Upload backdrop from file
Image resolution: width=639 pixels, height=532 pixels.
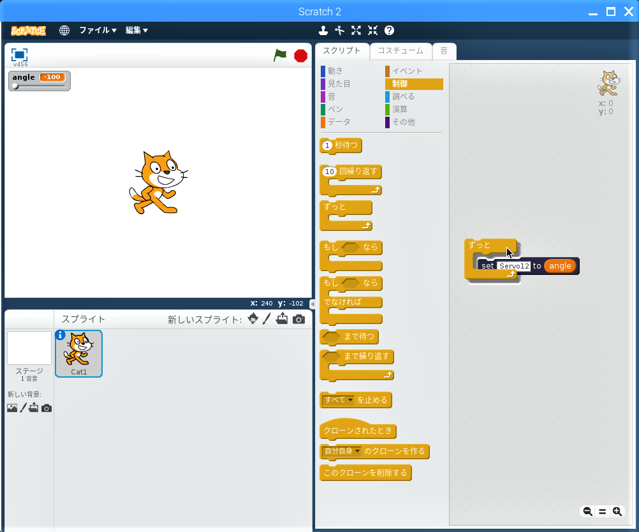[x=33, y=407]
